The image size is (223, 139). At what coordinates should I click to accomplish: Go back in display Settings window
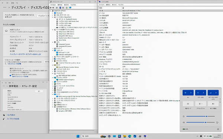[3, 3]
